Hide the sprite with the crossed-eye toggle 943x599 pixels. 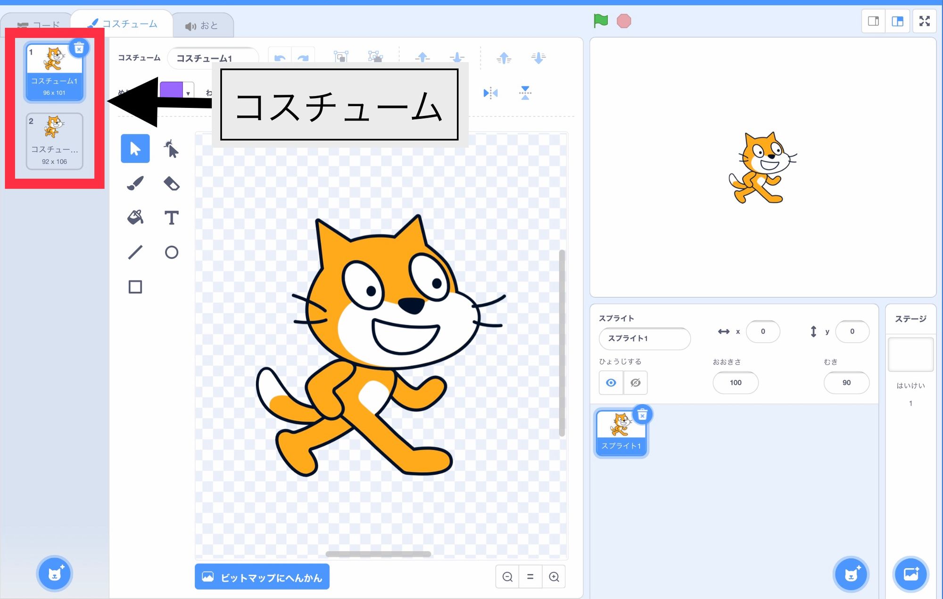[636, 383]
